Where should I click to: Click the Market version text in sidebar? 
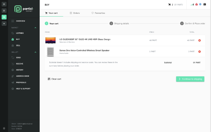coord(17,126)
